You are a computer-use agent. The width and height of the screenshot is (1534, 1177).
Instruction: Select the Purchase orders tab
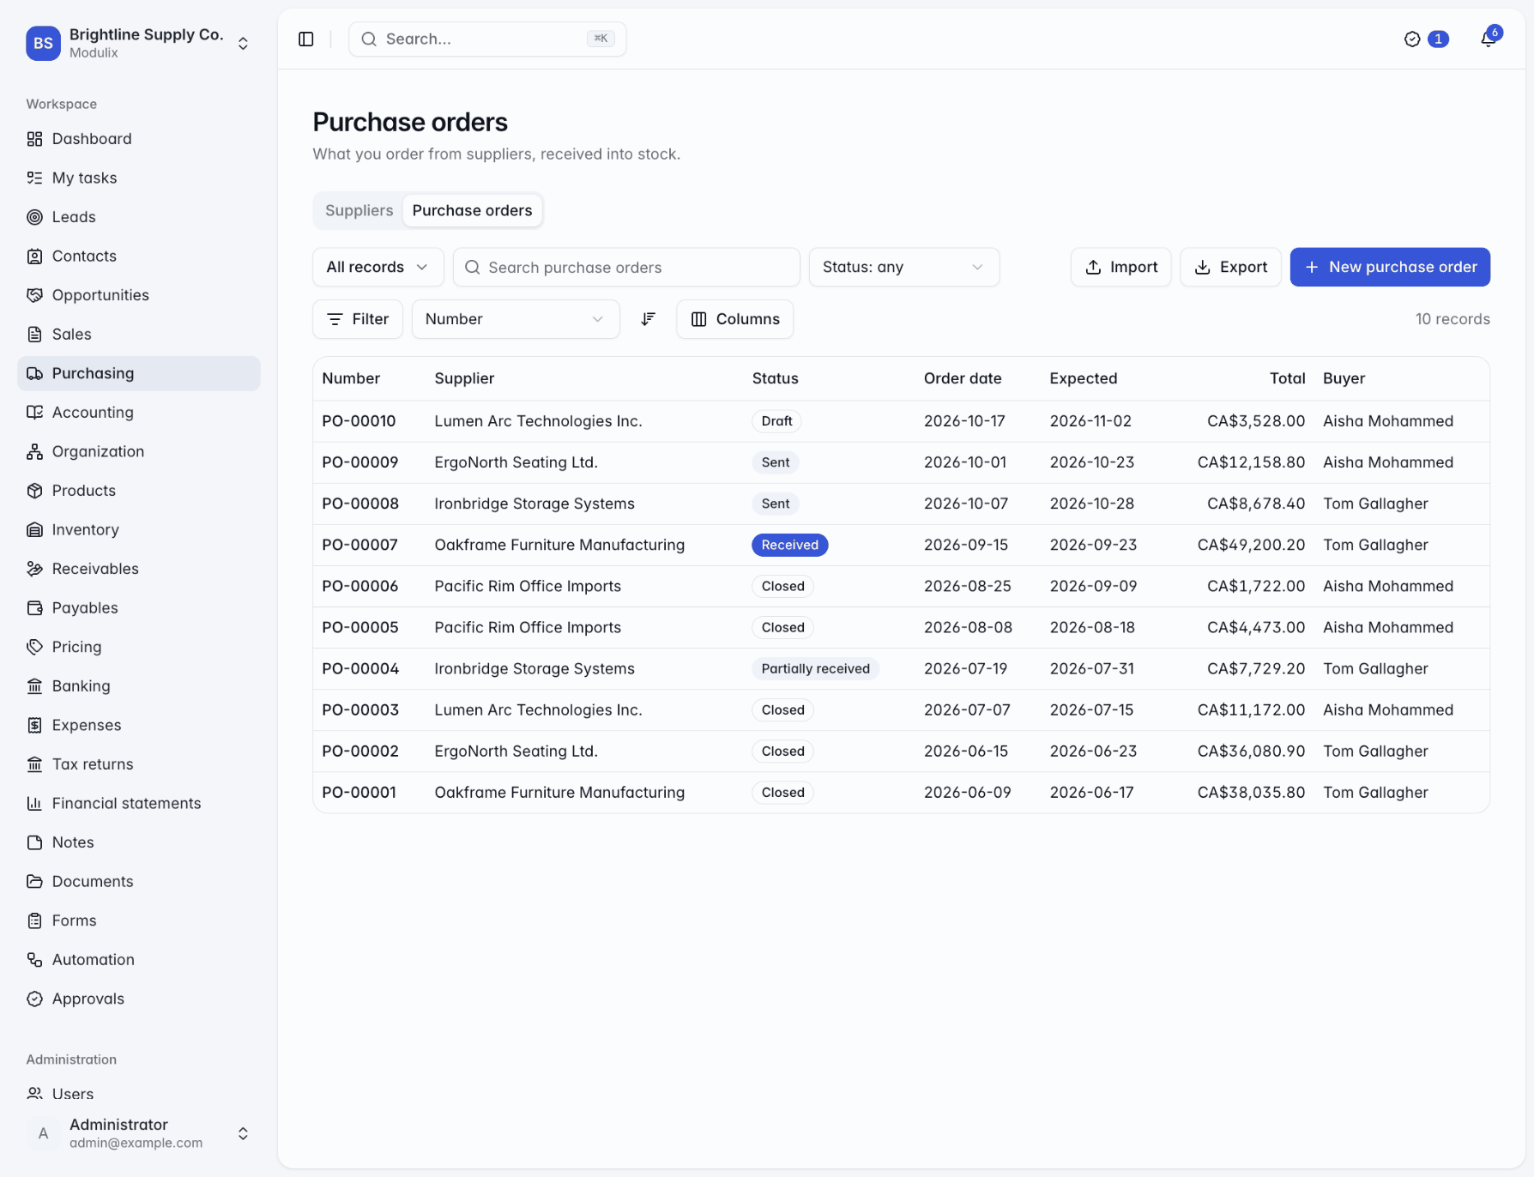[x=472, y=210]
